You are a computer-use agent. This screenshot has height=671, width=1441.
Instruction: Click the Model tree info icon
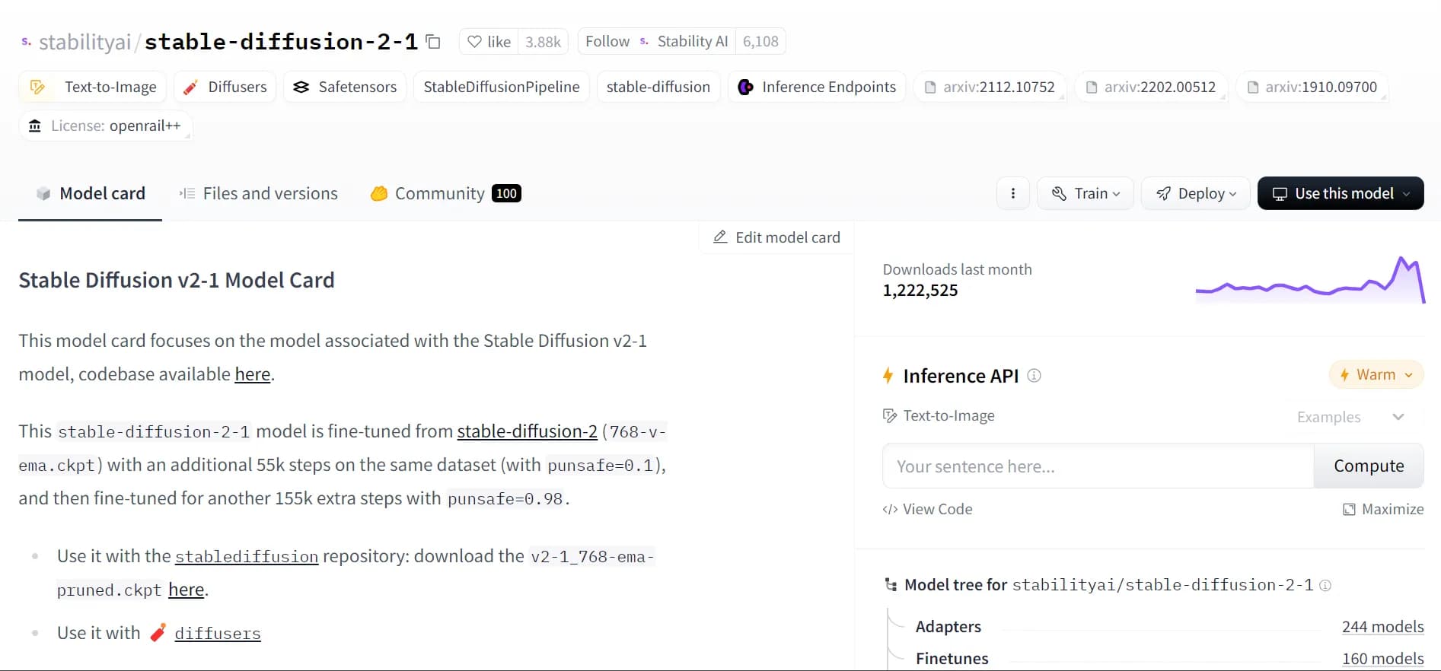pyautogui.click(x=1325, y=585)
